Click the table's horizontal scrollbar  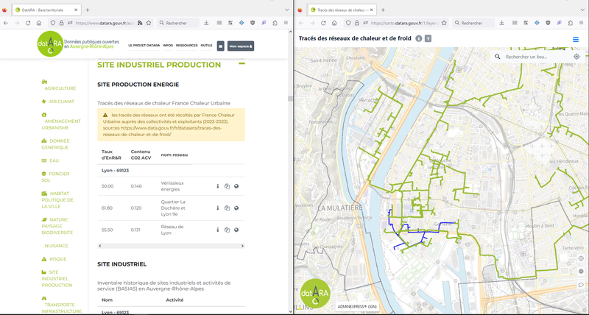coord(169,247)
